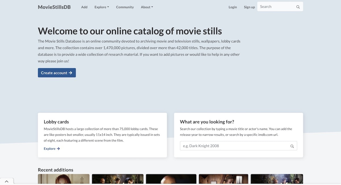Go to the Community section

(x=125, y=7)
